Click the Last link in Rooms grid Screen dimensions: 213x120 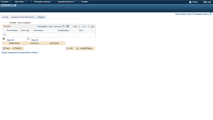pyautogui.click(x=92, y=27)
